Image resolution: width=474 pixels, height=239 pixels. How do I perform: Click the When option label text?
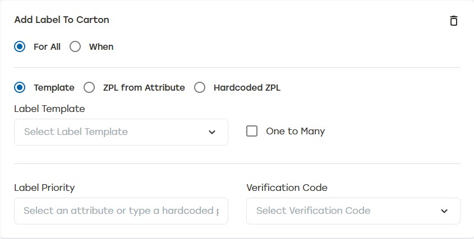click(x=101, y=46)
